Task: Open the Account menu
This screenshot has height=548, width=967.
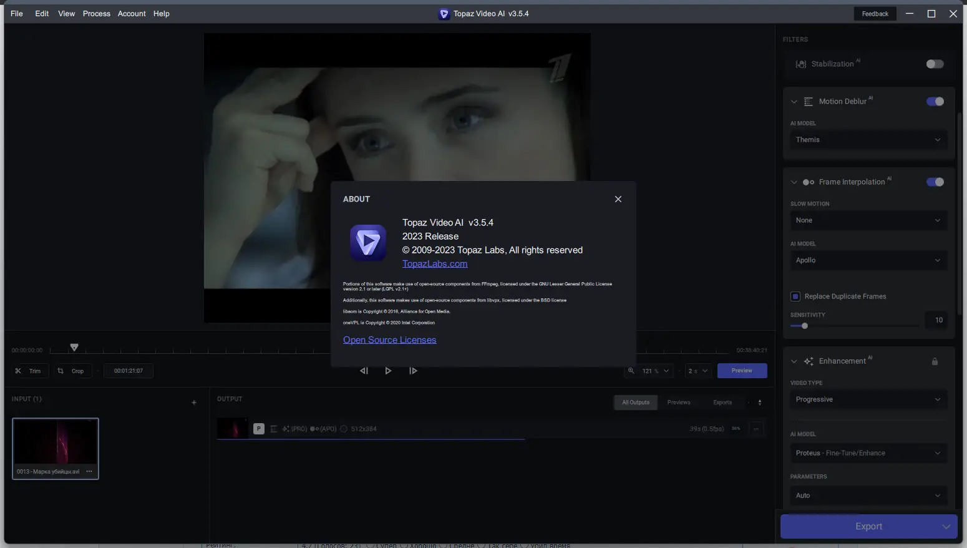Action: (132, 14)
